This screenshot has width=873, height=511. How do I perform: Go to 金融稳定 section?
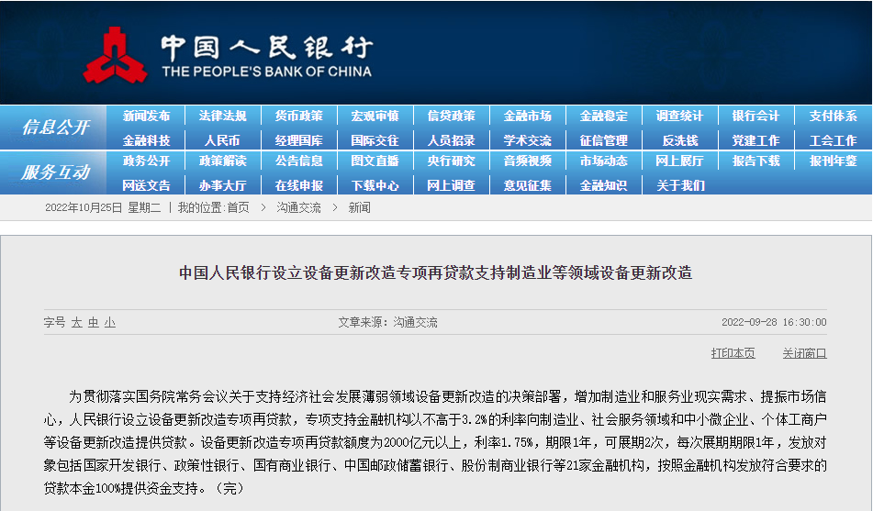(604, 116)
